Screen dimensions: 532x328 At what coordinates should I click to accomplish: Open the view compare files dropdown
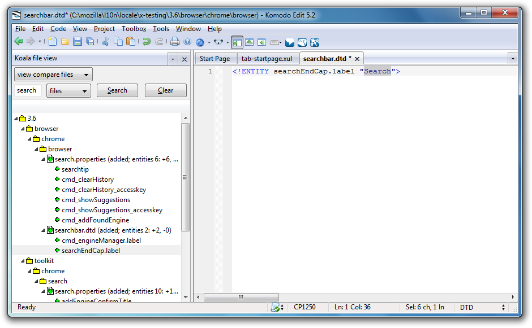coord(53,75)
